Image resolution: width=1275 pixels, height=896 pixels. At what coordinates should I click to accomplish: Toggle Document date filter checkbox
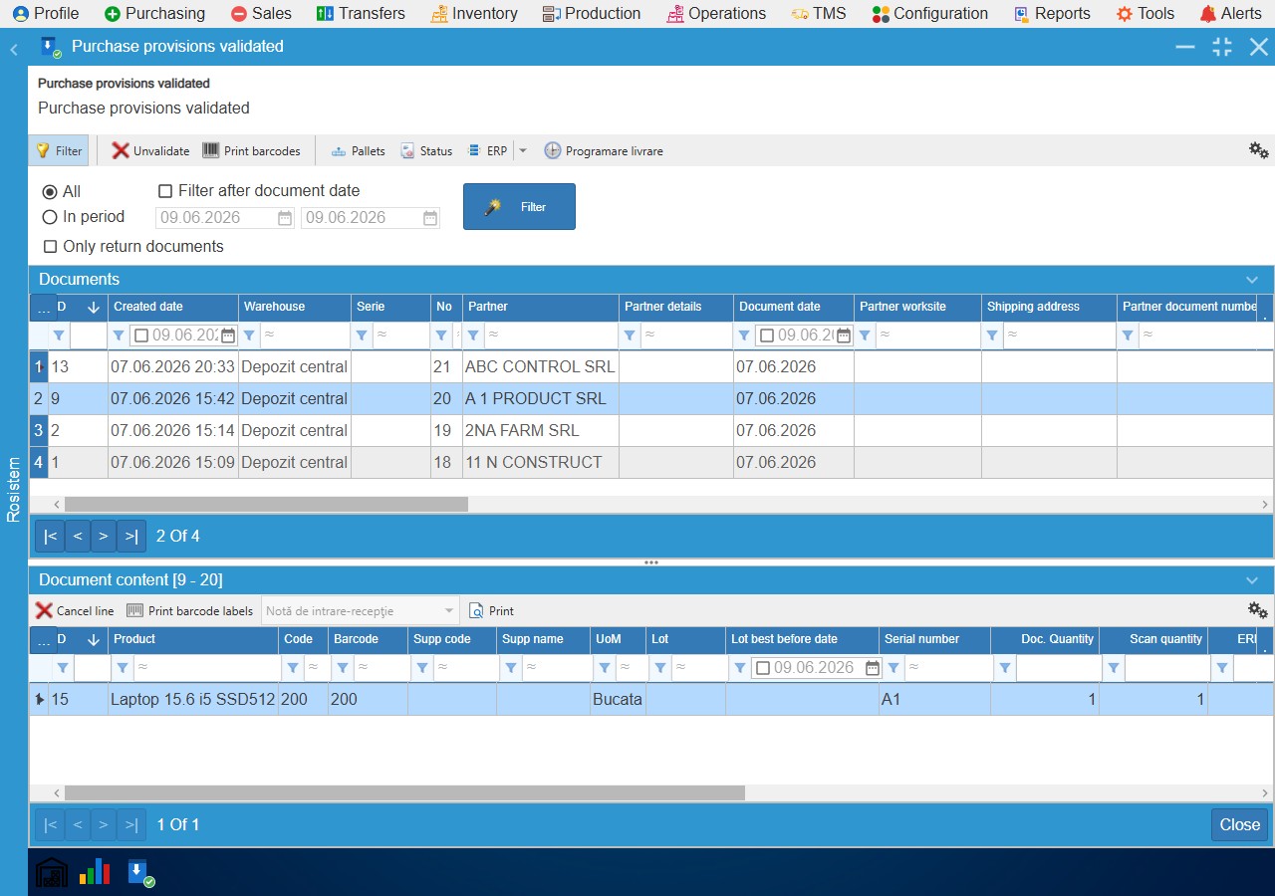(767, 336)
